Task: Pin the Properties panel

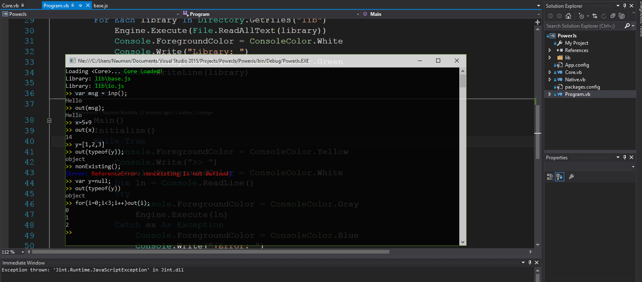Action: (625, 157)
